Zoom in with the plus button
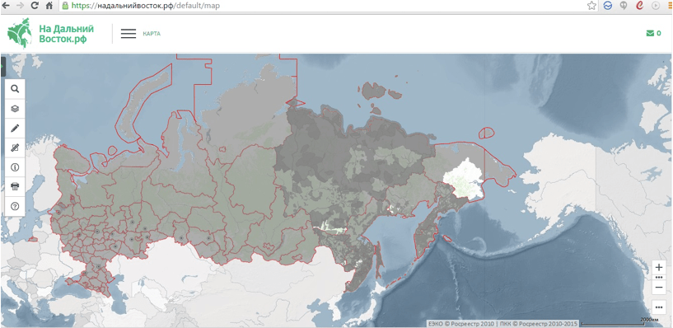The width and height of the screenshot is (673, 328). click(659, 267)
